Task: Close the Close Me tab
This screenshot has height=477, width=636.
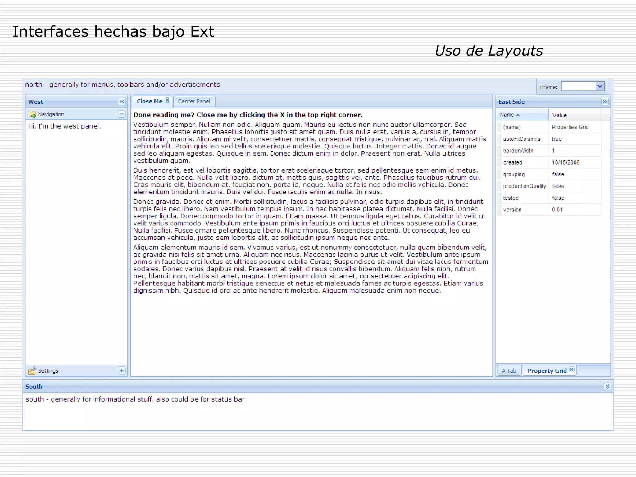Action: coord(167,100)
